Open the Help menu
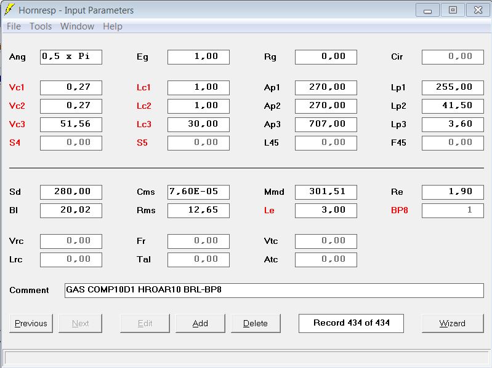 click(x=113, y=26)
